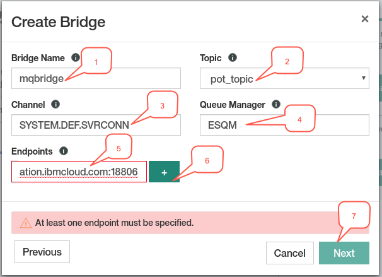Image resolution: width=382 pixels, height=277 pixels.
Task: Go back with the Previous button
Action: [x=42, y=252]
